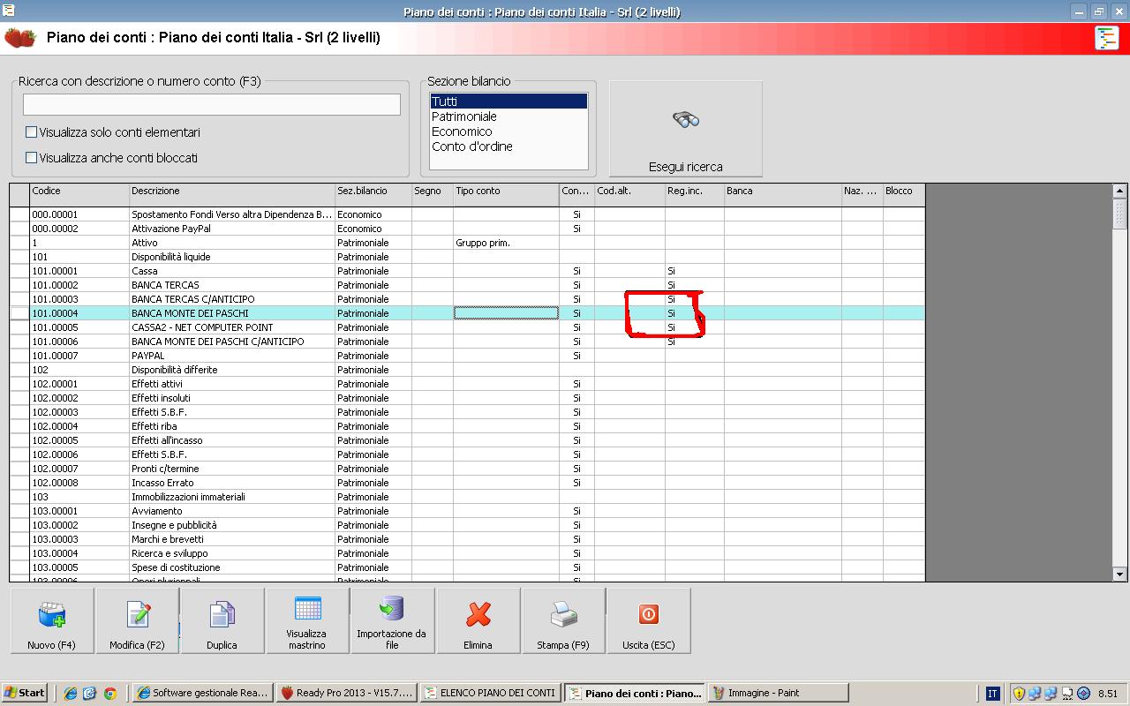Open the Windows Start menu
The image size is (1130, 706).
point(24,693)
